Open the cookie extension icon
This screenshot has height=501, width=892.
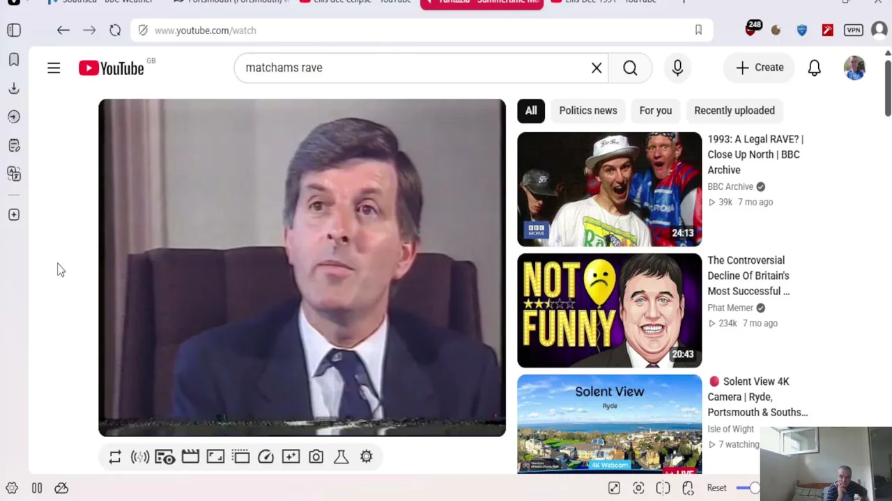point(776,30)
